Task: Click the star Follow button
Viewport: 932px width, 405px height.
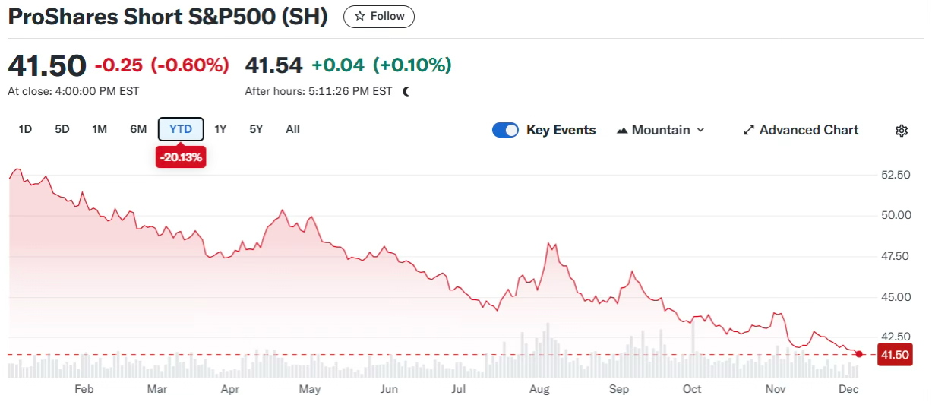Action: [x=378, y=17]
